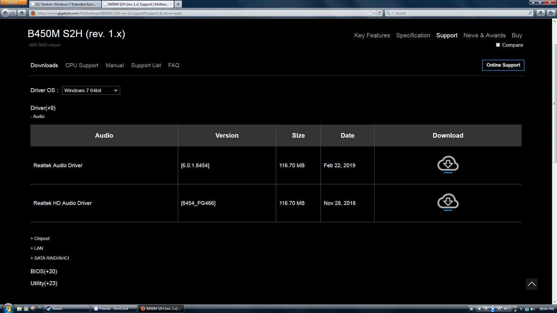The width and height of the screenshot is (557, 313).
Task: Close the Tanıtım Windows 7 tab
Action: [98, 4]
